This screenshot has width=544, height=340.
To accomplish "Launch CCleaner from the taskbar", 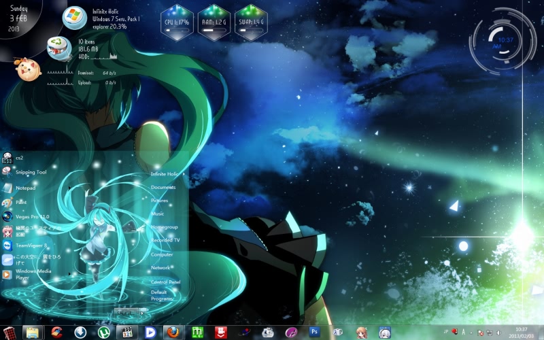I will point(56,333).
